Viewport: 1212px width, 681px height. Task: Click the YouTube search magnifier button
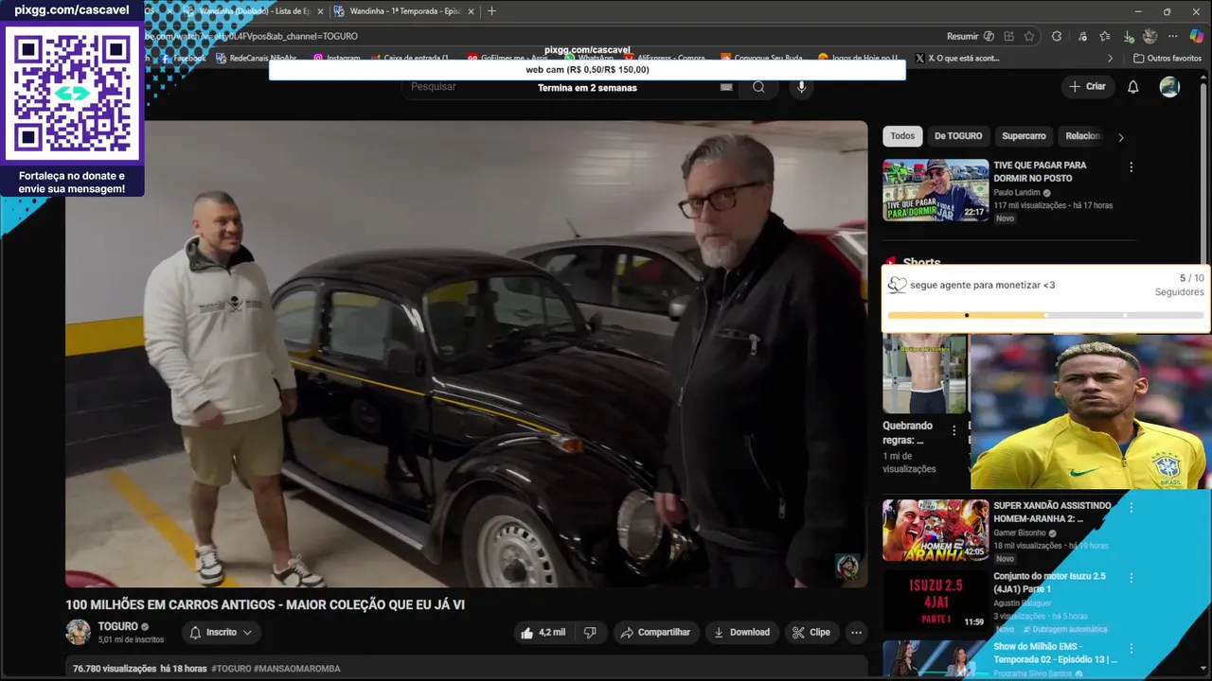758,87
